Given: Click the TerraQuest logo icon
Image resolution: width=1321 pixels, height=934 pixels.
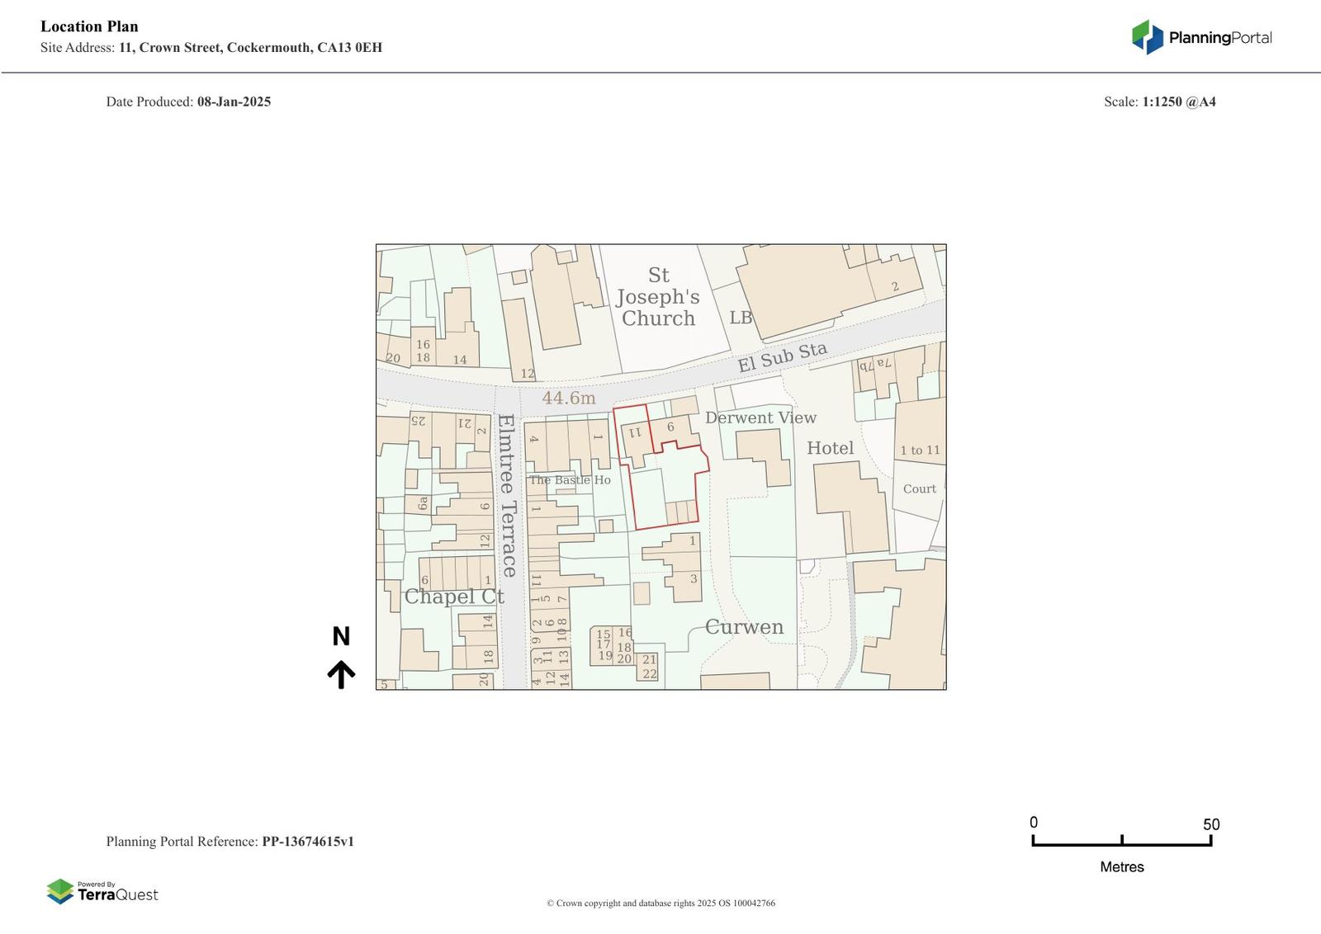Looking at the screenshot, I should coord(60,891).
